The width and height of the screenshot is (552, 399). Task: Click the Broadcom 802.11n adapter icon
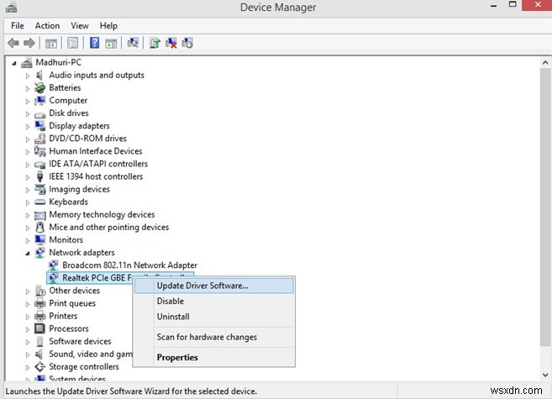(x=53, y=265)
